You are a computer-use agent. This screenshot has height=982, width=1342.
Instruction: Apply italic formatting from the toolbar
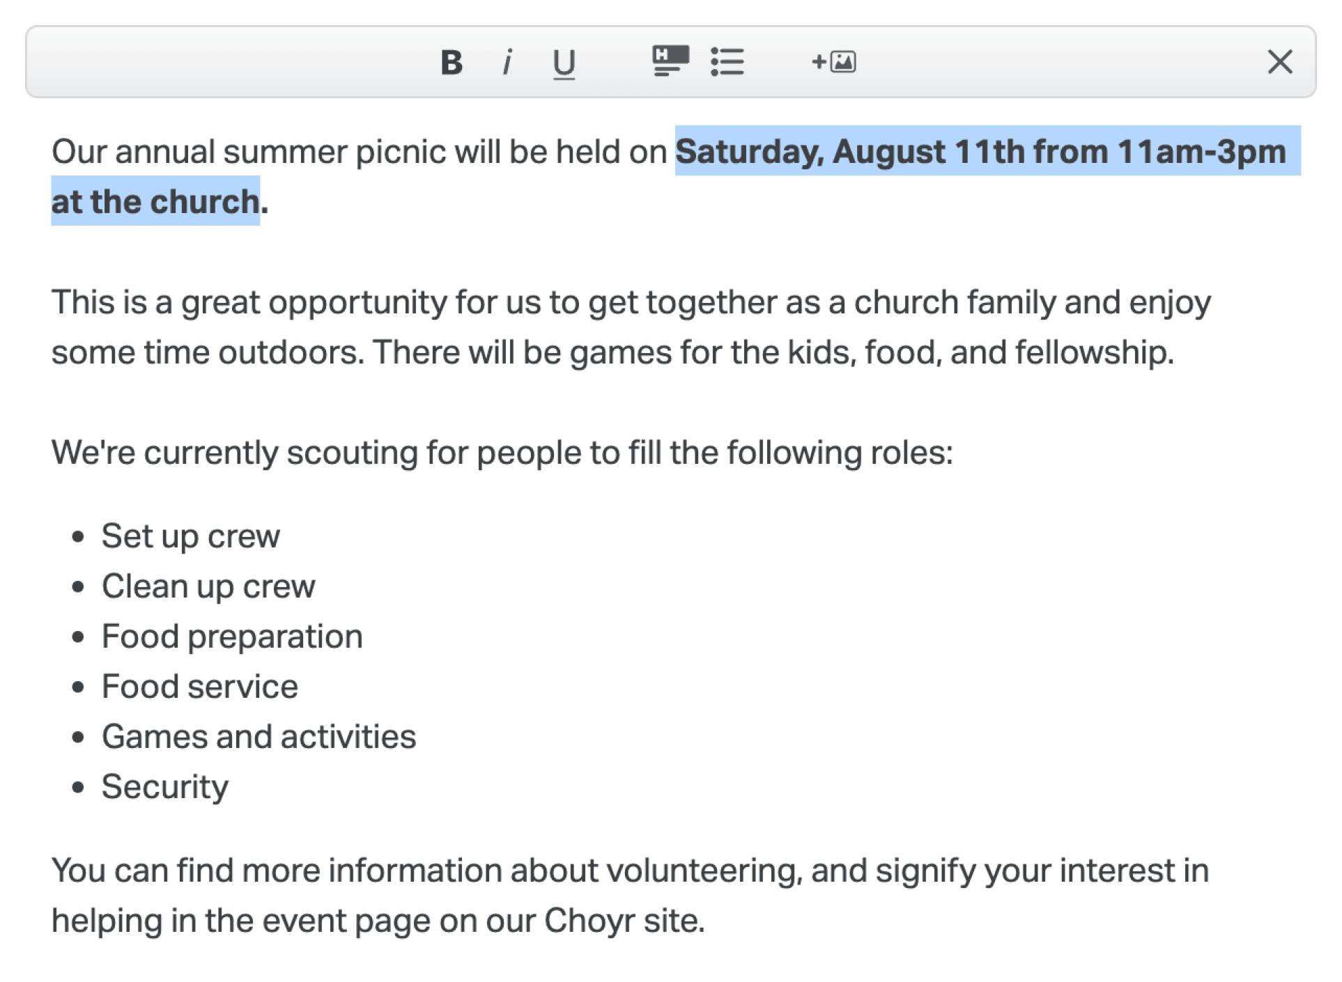pyautogui.click(x=507, y=63)
